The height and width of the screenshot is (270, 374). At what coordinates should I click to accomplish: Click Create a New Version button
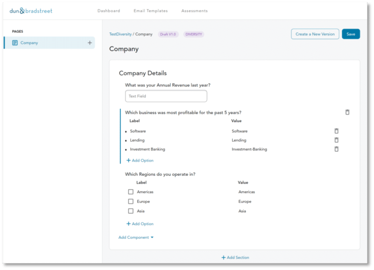[315, 34]
